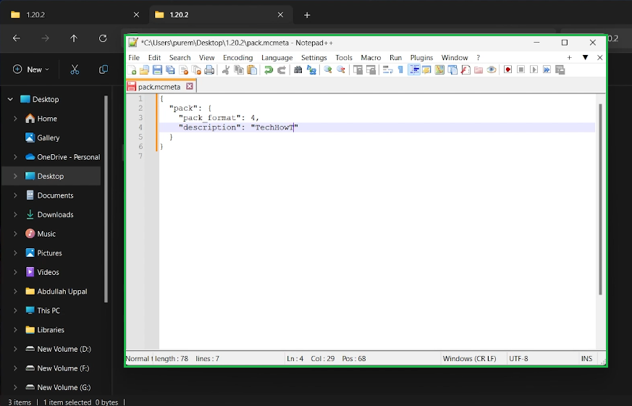Click the Print icon in toolbar

(x=209, y=70)
